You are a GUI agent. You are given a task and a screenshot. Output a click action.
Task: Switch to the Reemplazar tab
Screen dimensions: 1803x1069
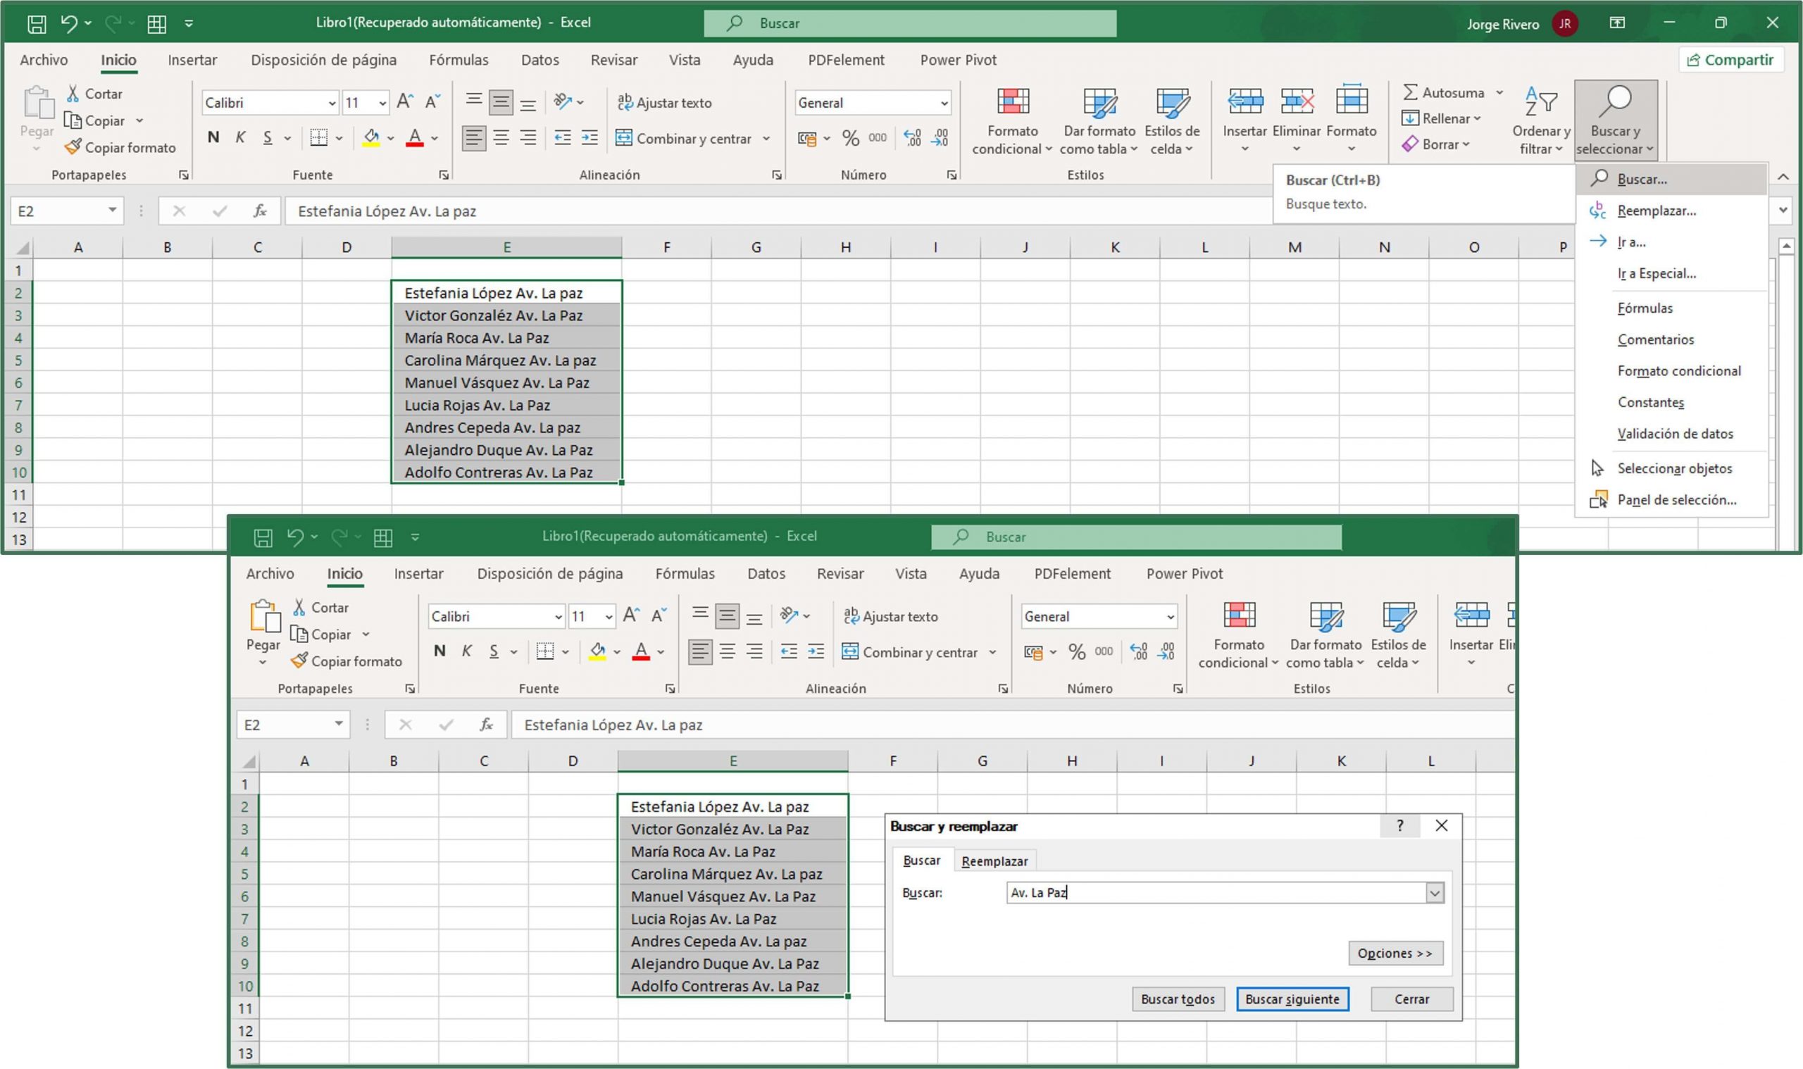click(995, 860)
